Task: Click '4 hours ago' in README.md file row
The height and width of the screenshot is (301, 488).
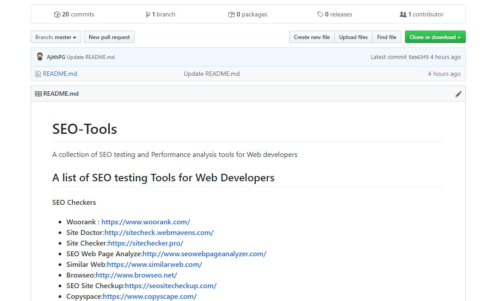Action: [444, 74]
